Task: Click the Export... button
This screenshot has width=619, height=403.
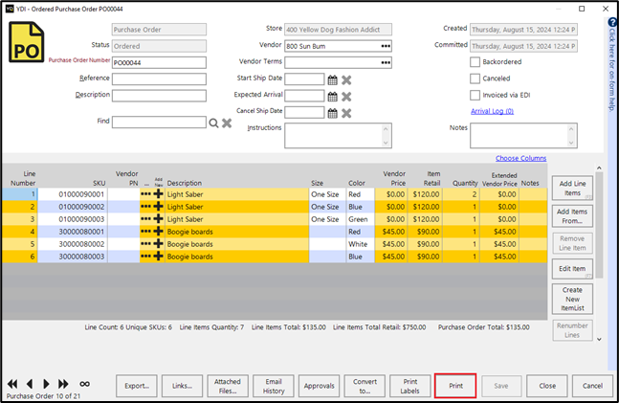Action: (137, 386)
